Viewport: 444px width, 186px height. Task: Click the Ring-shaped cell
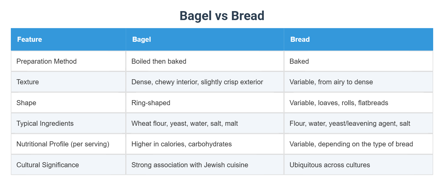click(151, 103)
